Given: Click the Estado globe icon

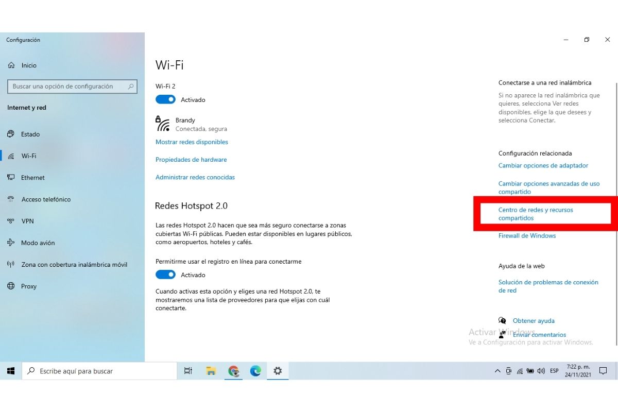Looking at the screenshot, I should (11, 134).
